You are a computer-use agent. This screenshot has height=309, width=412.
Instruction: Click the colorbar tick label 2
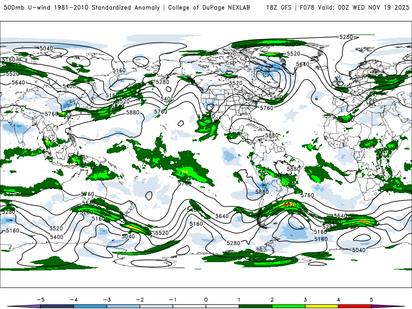[272, 300]
